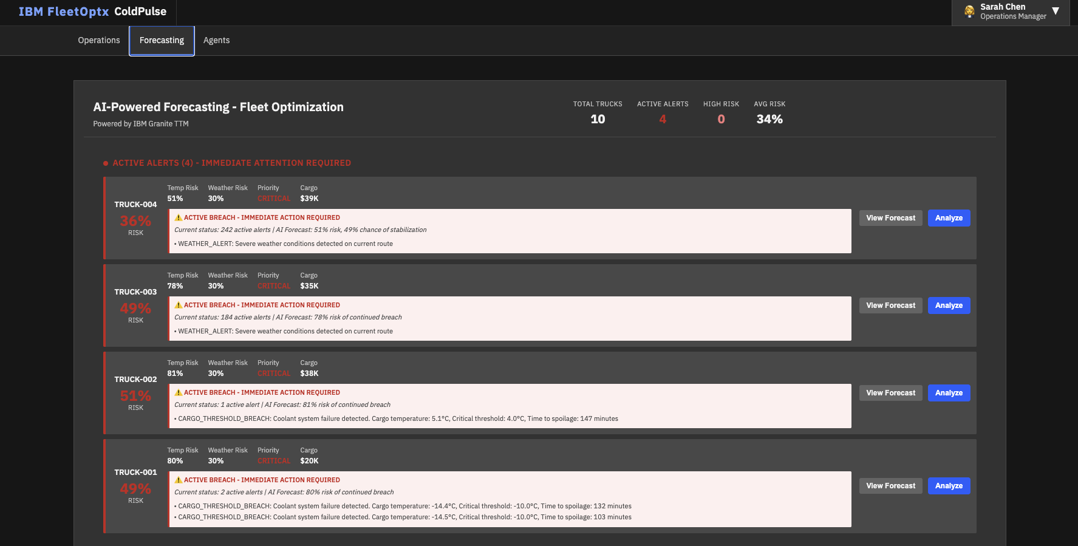The width and height of the screenshot is (1078, 546).
Task: Click TRUCK-004 Temp Risk 51%
Action: (175, 199)
